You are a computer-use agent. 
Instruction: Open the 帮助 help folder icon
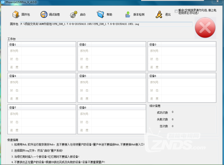101,14
